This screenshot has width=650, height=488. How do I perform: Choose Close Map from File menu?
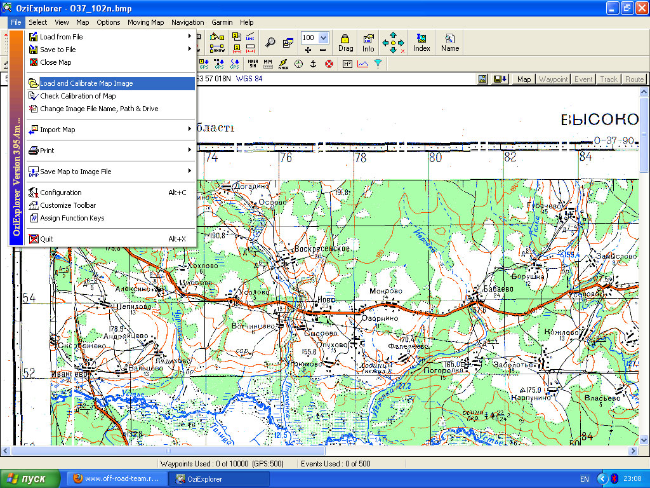110,62
